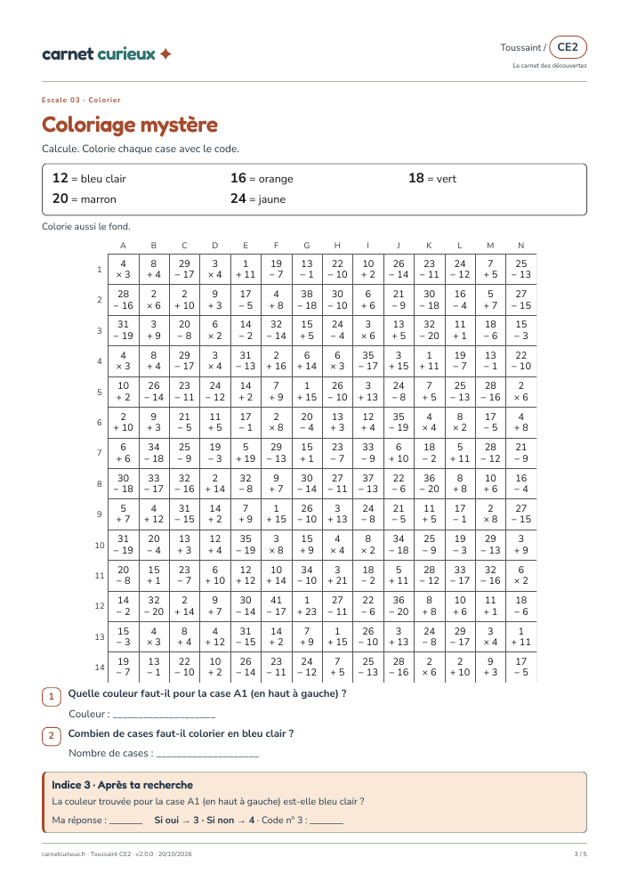The height and width of the screenshot is (890, 629).
Task: Click the row header 7
Action: (x=100, y=453)
